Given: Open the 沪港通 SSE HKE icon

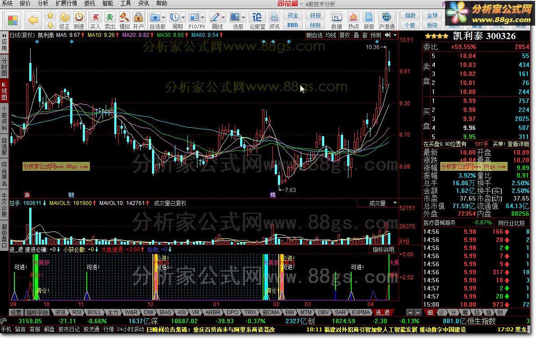Looking at the screenshot, I should [386, 17].
